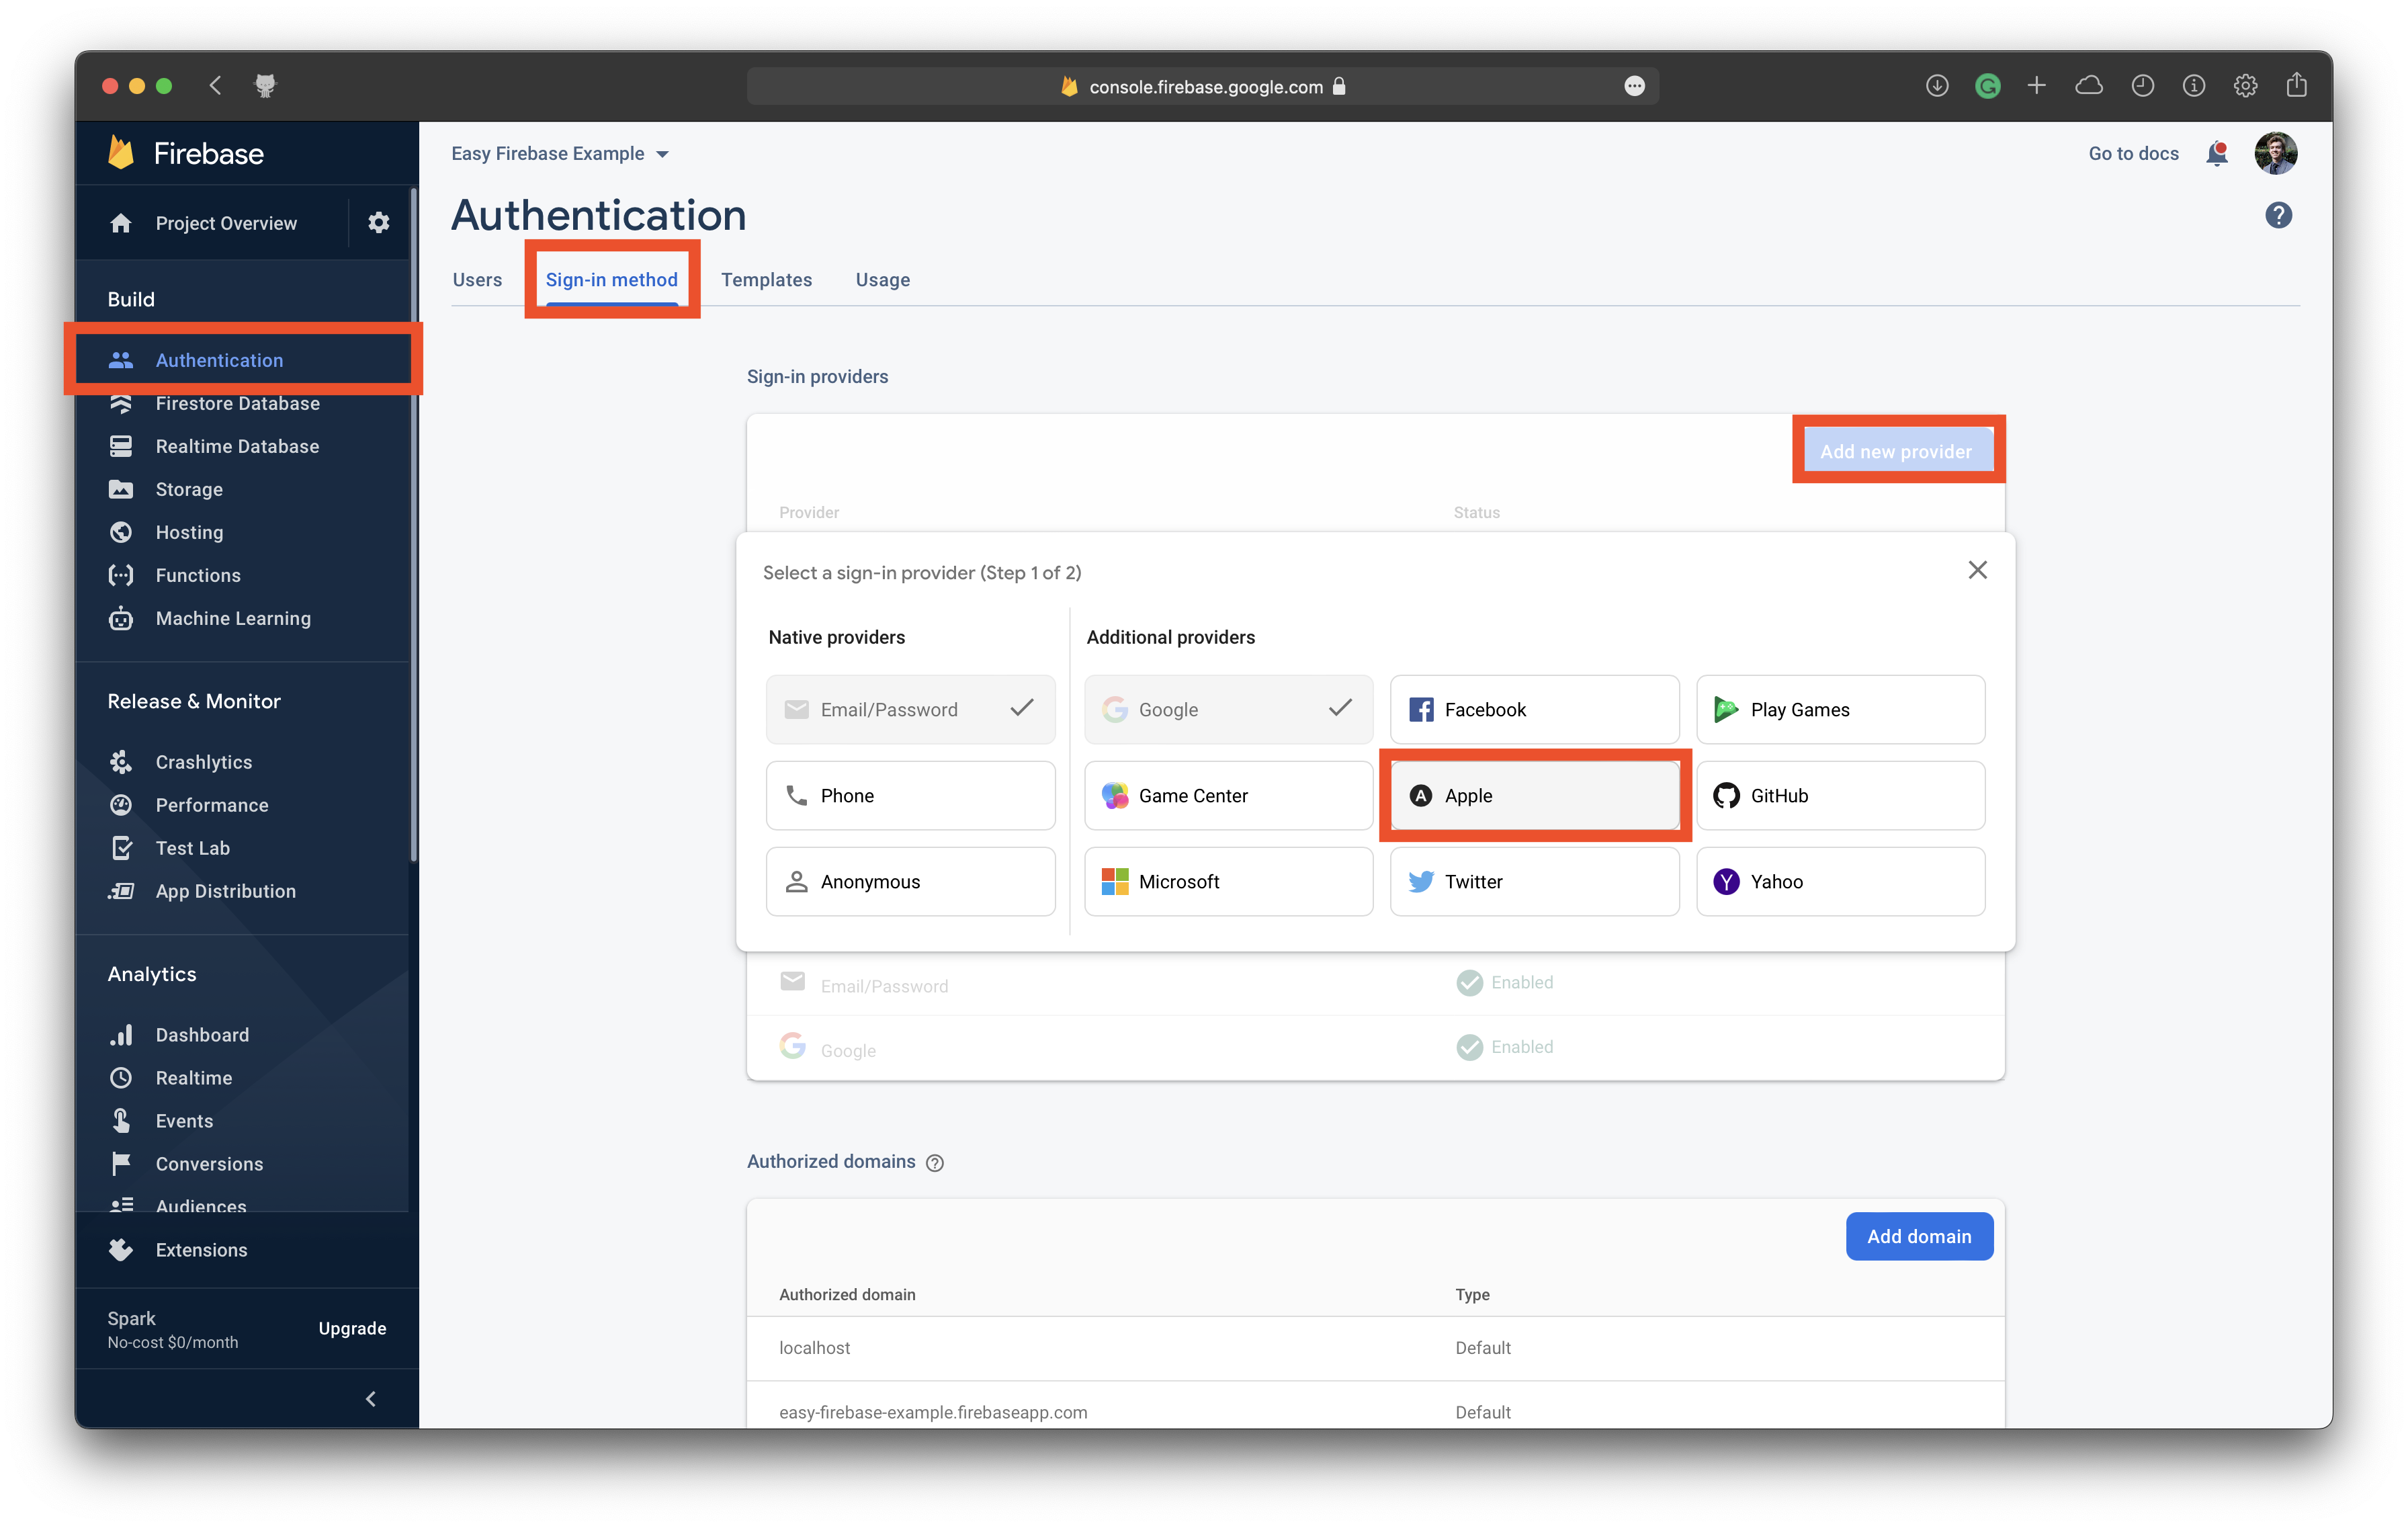The image size is (2408, 1528).
Task: Open Firestore Database from sidebar
Action: tap(237, 403)
